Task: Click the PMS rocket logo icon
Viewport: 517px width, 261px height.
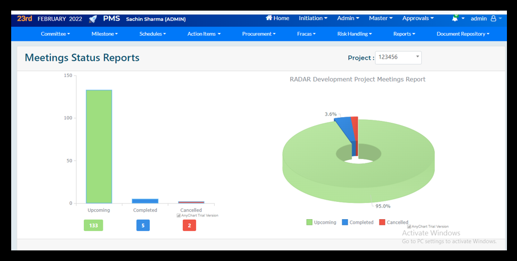Action: tap(93, 18)
